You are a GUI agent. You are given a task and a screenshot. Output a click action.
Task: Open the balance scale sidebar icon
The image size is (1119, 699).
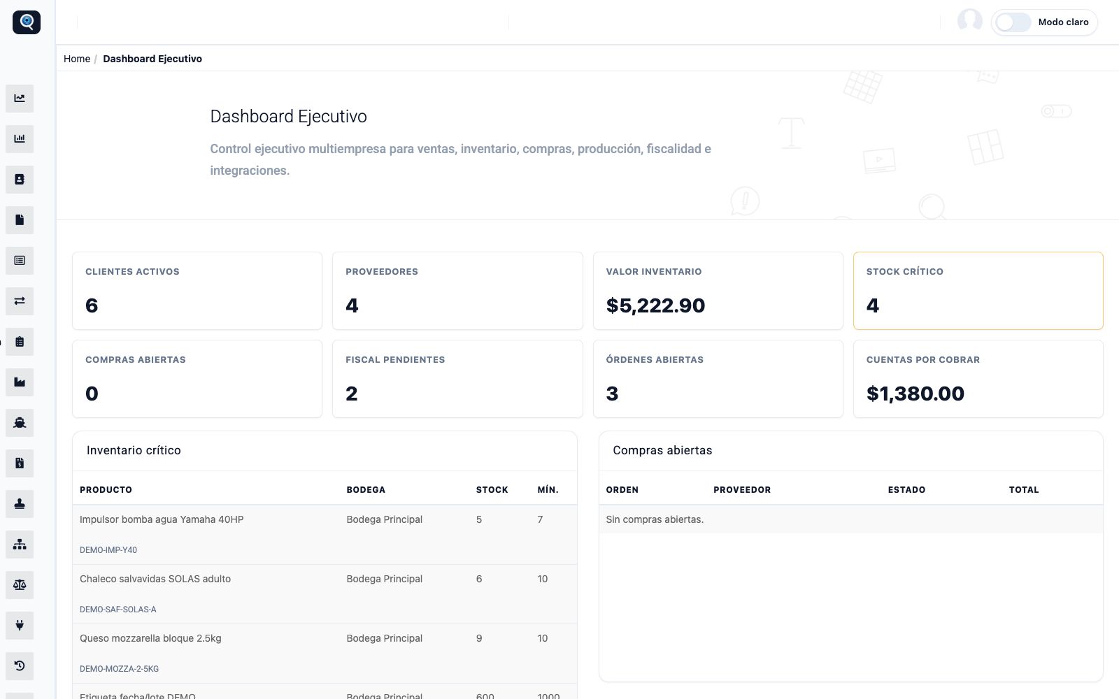(x=20, y=585)
